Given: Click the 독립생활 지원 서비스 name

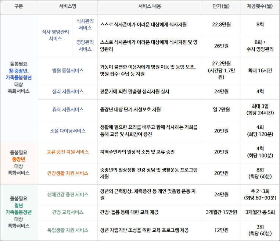Looking at the screenshot, I should point(68,230).
